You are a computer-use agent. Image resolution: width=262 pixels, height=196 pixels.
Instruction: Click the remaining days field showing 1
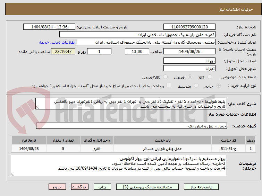tap(99, 51)
